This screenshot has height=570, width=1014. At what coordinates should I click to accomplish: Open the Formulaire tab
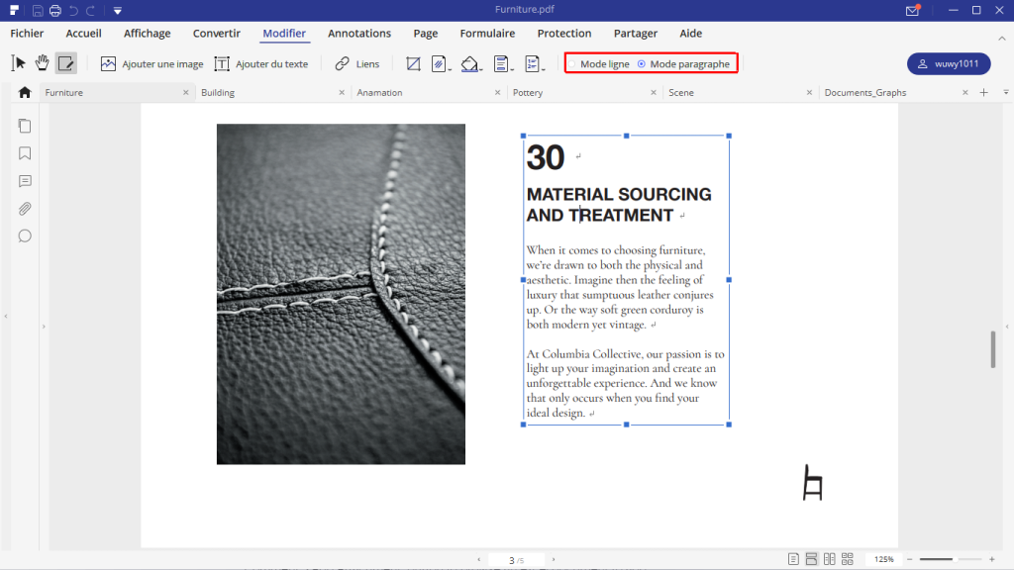(x=487, y=33)
